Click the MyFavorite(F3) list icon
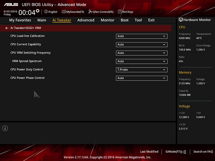 click(x=64, y=12)
